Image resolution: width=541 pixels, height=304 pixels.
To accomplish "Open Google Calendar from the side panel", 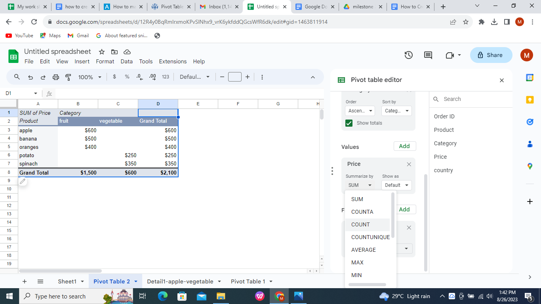I will point(530,78).
